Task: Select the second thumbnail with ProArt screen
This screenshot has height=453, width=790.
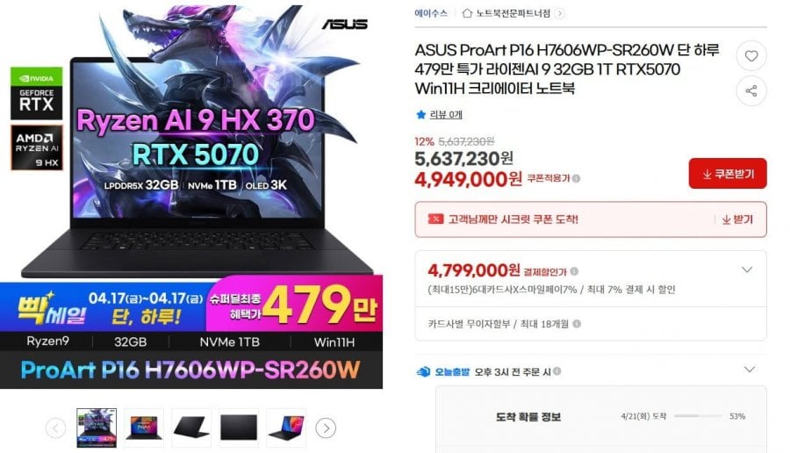Action: (144, 428)
